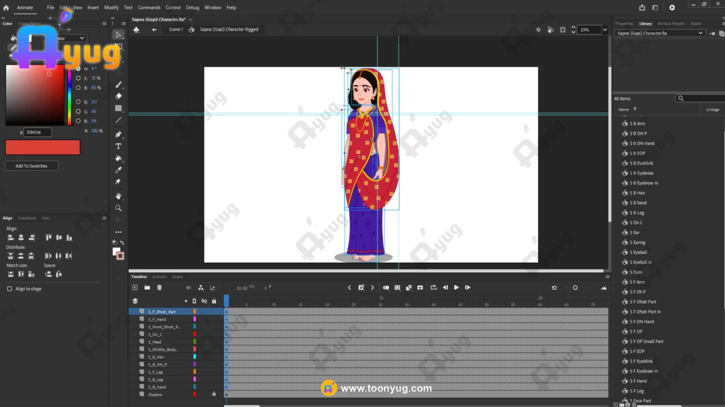Open the Modify menu
The image size is (725, 407).
(x=111, y=8)
